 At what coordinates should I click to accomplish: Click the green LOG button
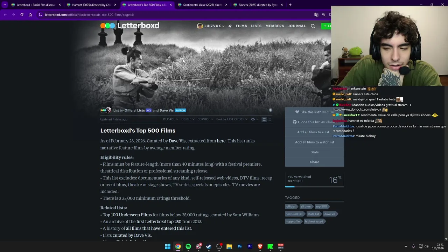point(326,26)
